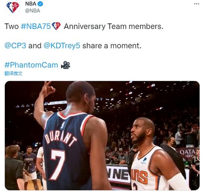The height and width of the screenshot is (192, 202).
Task: Click the Qatar Airways banner in the video
Action: pos(187,153)
